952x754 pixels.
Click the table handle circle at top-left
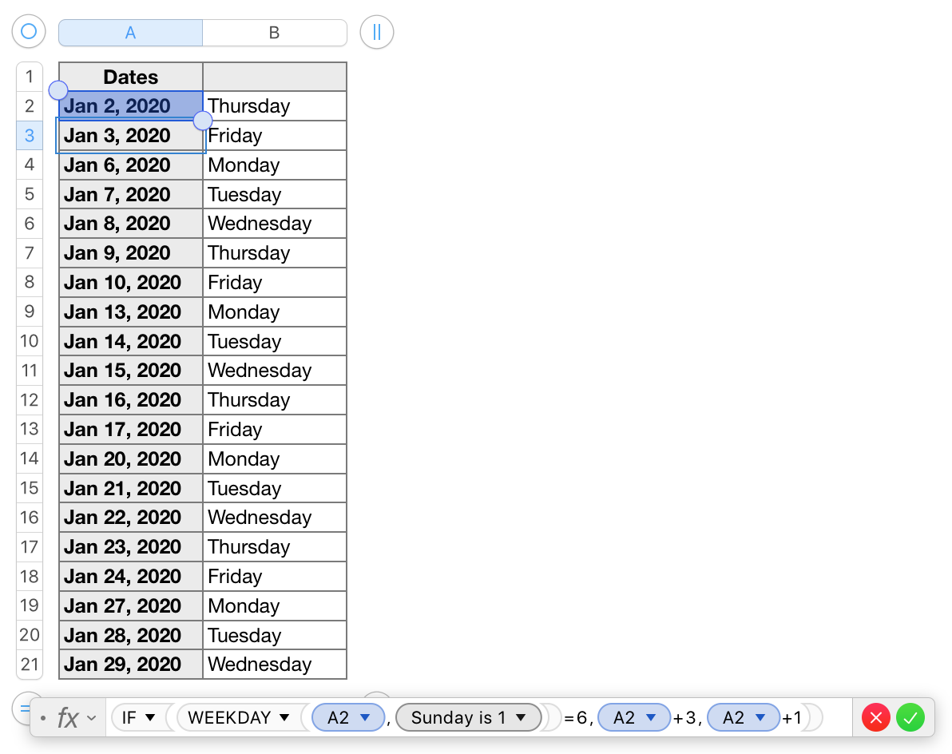click(x=29, y=32)
